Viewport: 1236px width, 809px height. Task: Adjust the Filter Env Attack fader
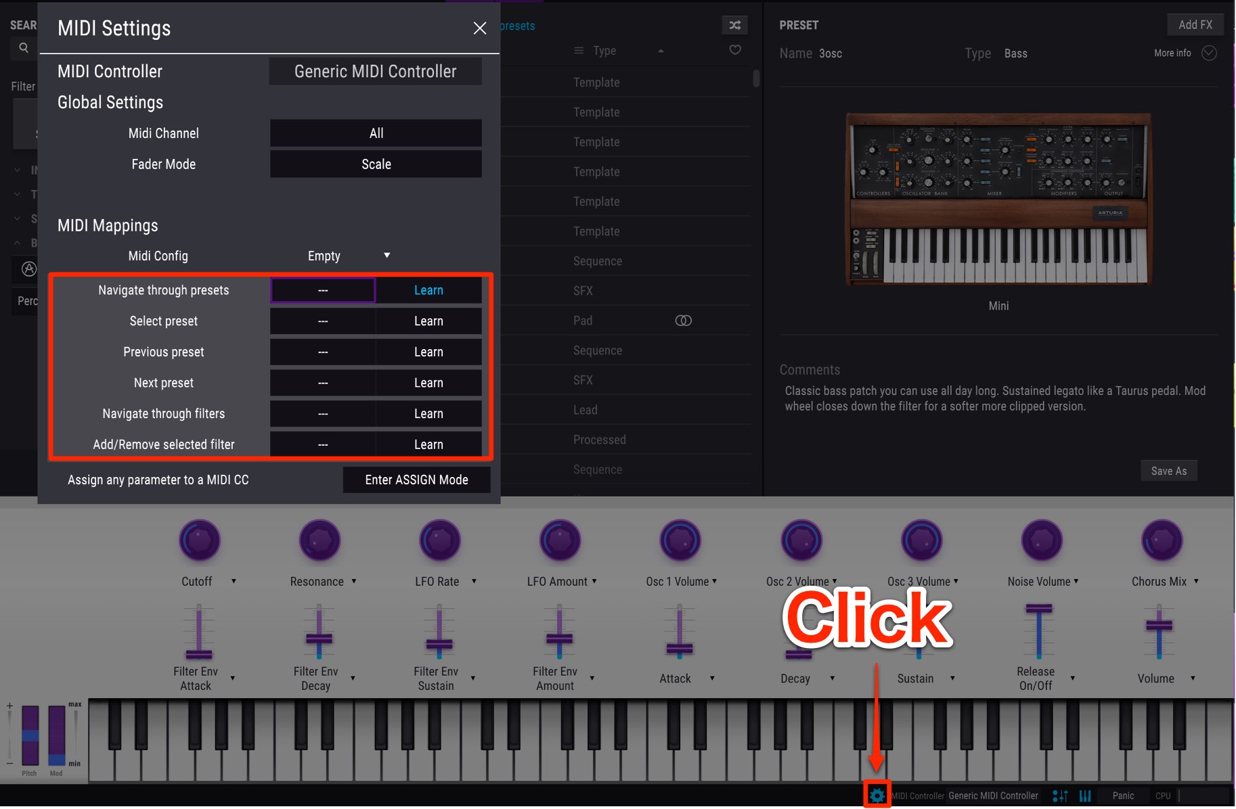coord(199,653)
